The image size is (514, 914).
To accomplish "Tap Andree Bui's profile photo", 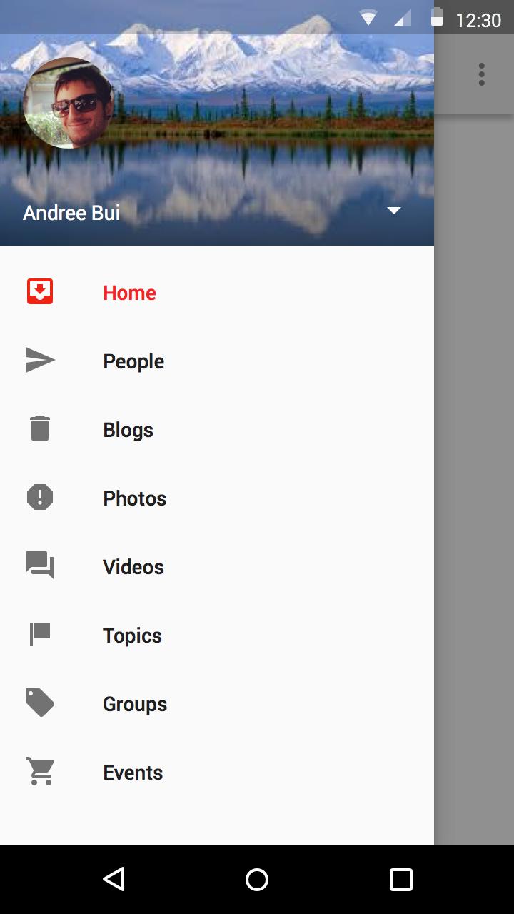I will point(69,103).
